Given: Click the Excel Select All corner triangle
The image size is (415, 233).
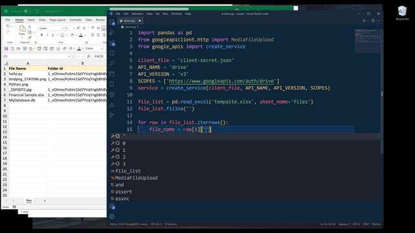Looking at the screenshot, I should (x=6, y=63).
